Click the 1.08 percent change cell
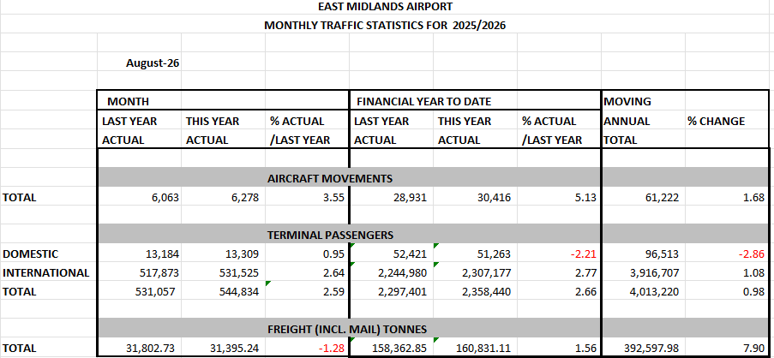 click(753, 272)
